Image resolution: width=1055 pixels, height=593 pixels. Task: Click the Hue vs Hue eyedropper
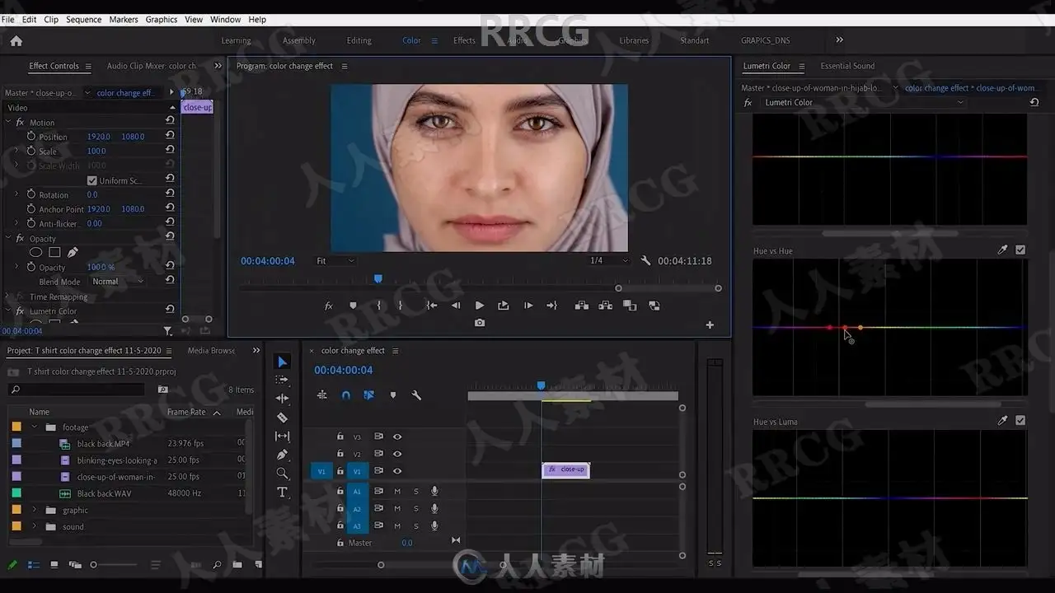(x=1002, y=250)
